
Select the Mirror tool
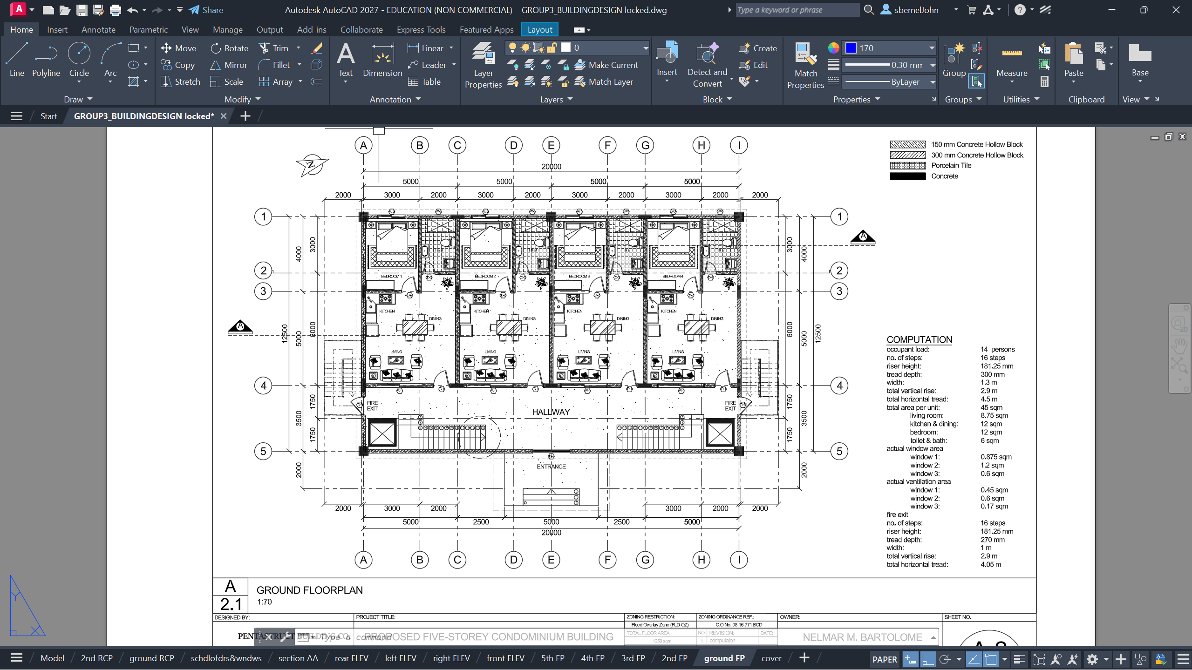(x=229, y=65)
